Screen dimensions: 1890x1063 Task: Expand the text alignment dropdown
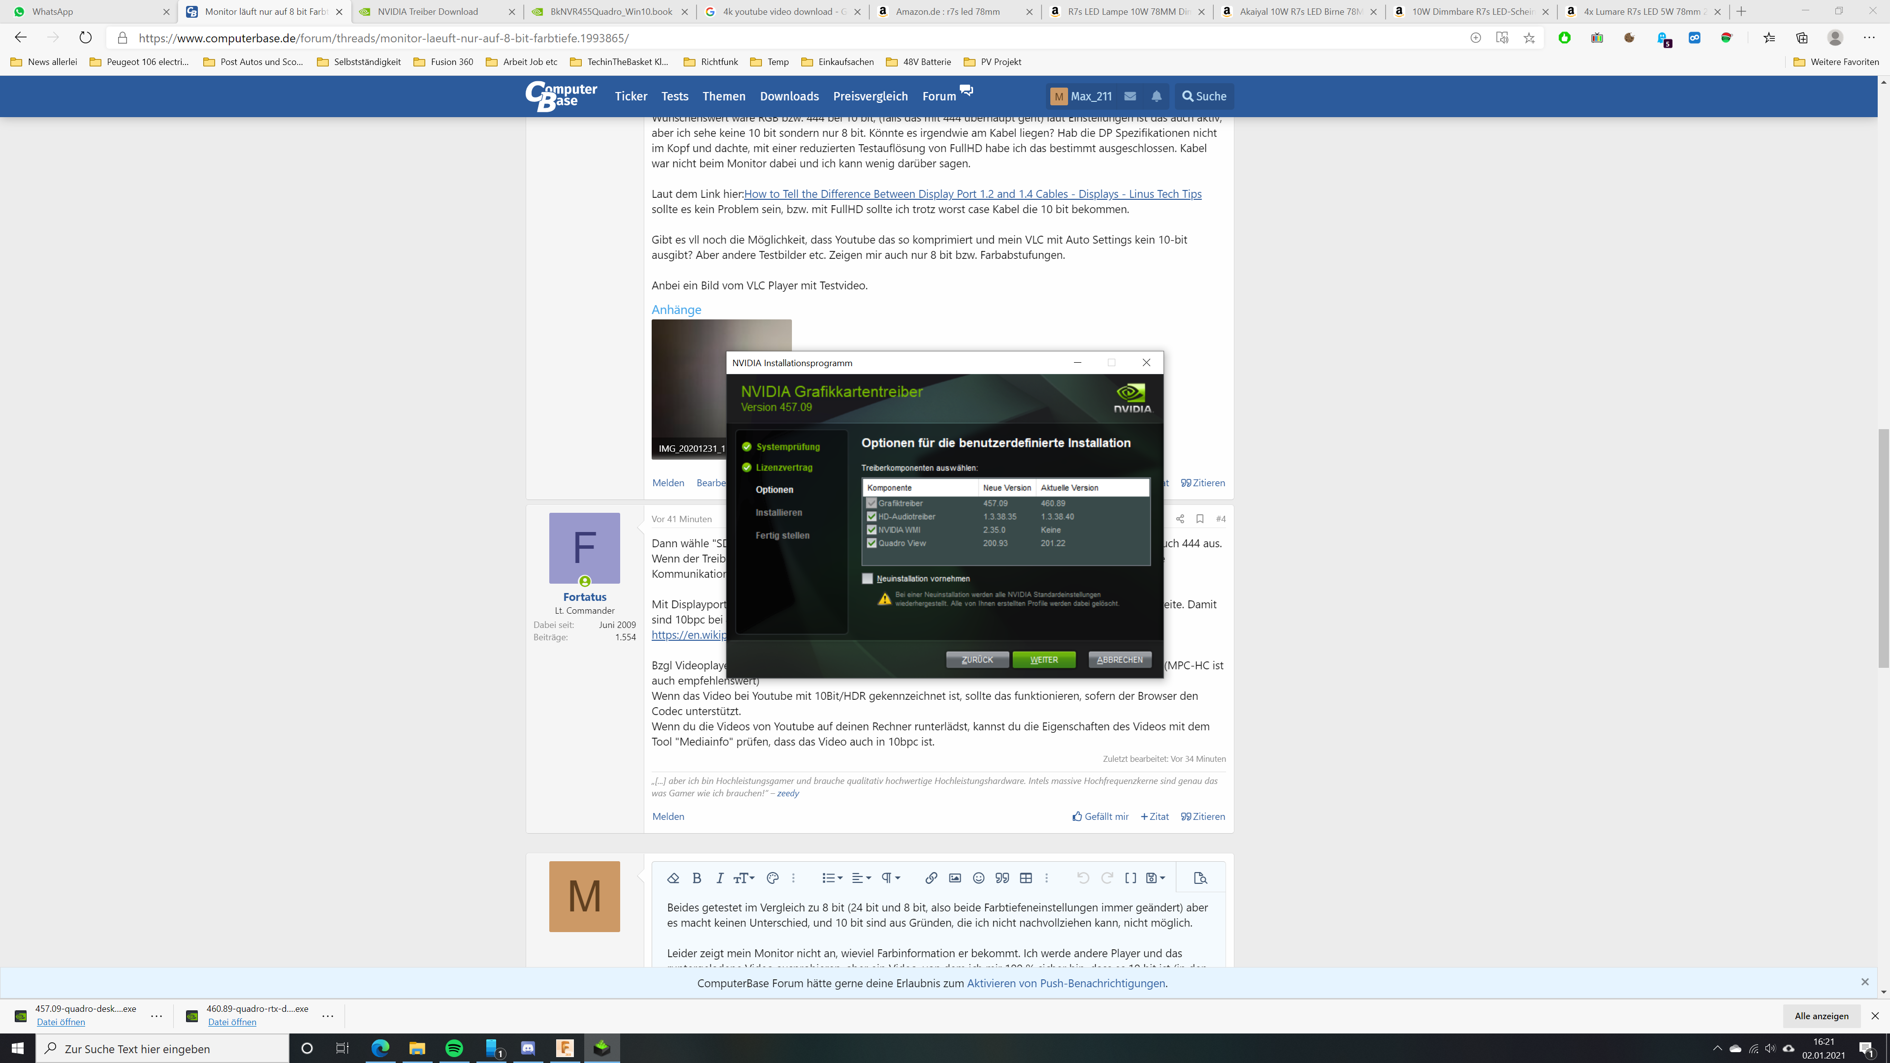tap(861, 877)
